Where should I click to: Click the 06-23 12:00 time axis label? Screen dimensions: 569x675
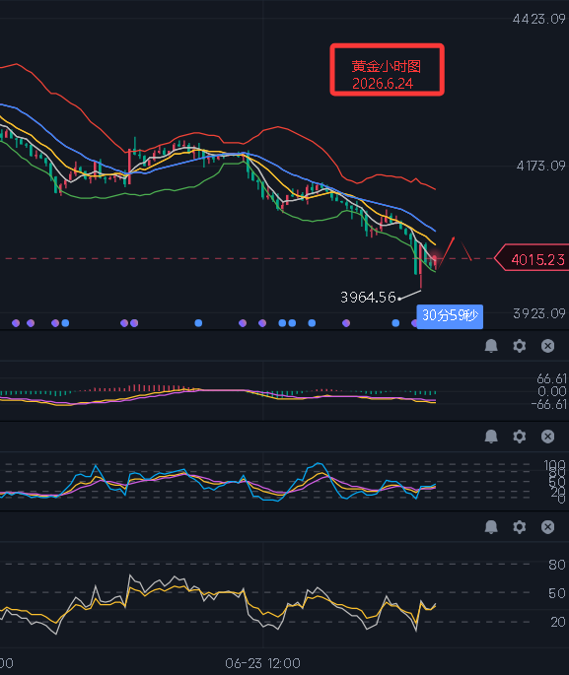click(x=262, y=663)
